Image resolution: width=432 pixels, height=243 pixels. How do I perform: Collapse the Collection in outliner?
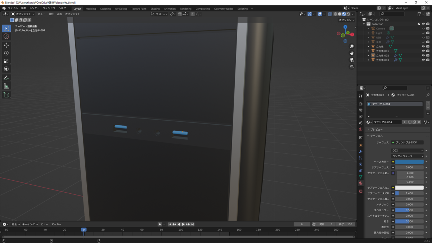pyautogui.click(x=364, y=24)
